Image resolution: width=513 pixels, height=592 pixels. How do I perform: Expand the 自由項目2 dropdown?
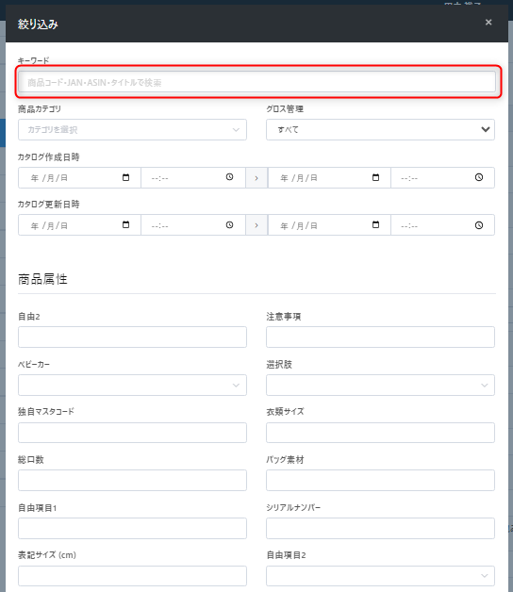380,576
